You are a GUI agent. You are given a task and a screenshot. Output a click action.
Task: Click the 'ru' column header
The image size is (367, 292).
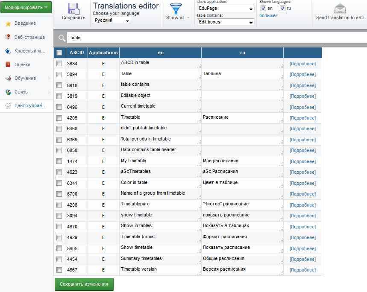click(243, 53)
